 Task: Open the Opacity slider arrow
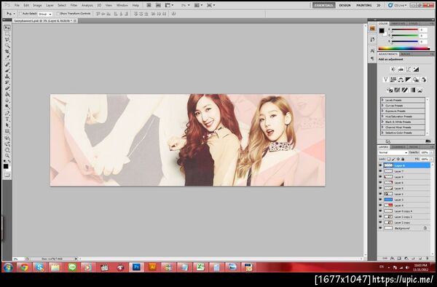point(431,153)
